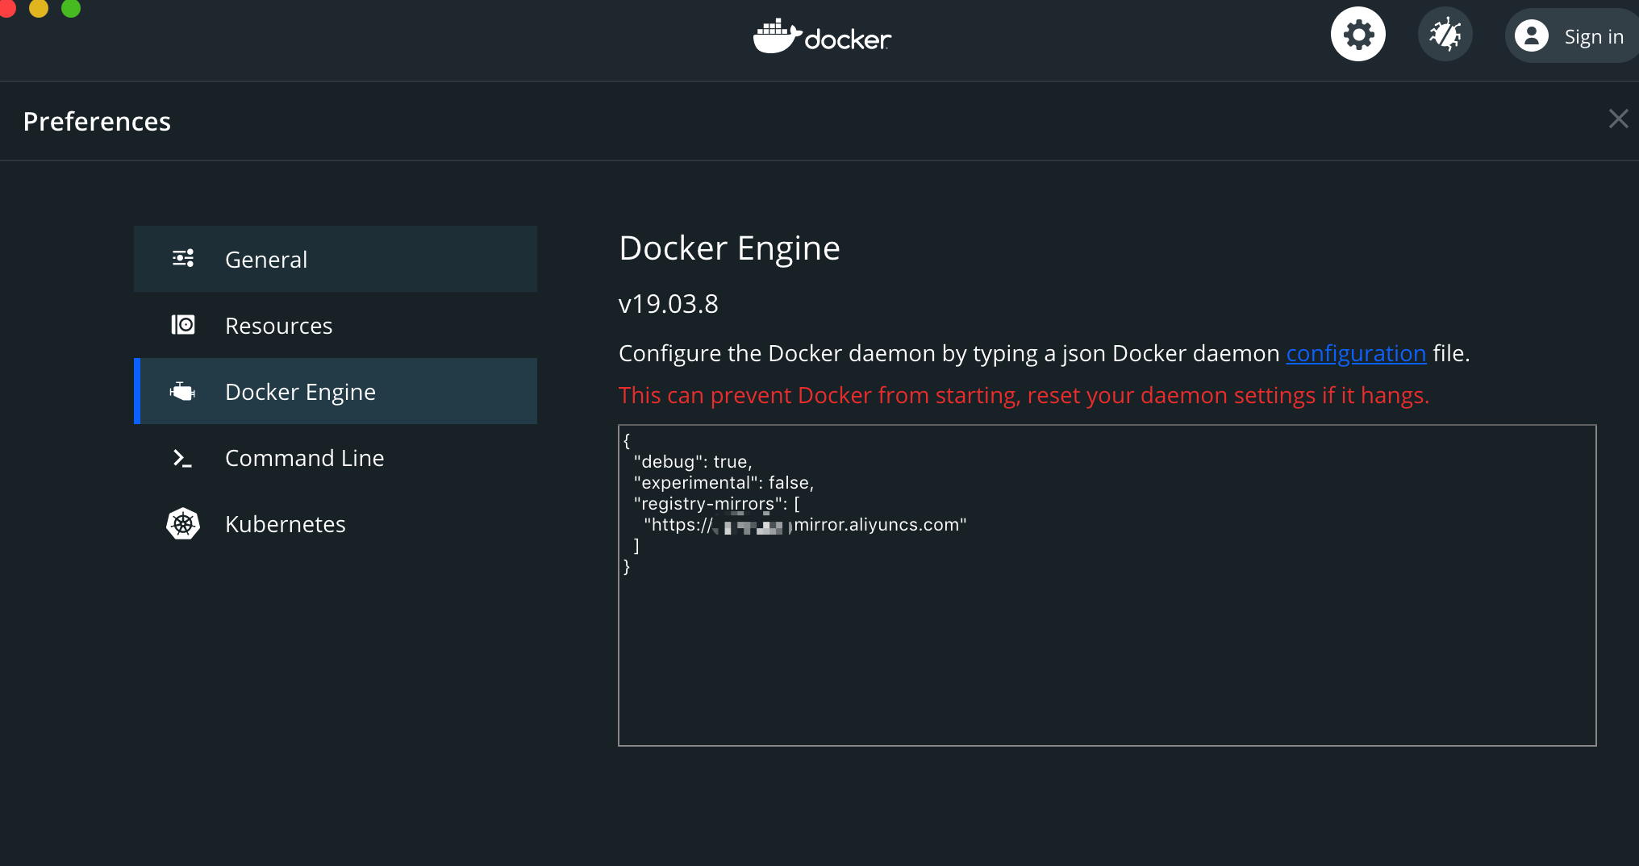Go to the Command Line tab
The image size is (1639, 866).
336,457
